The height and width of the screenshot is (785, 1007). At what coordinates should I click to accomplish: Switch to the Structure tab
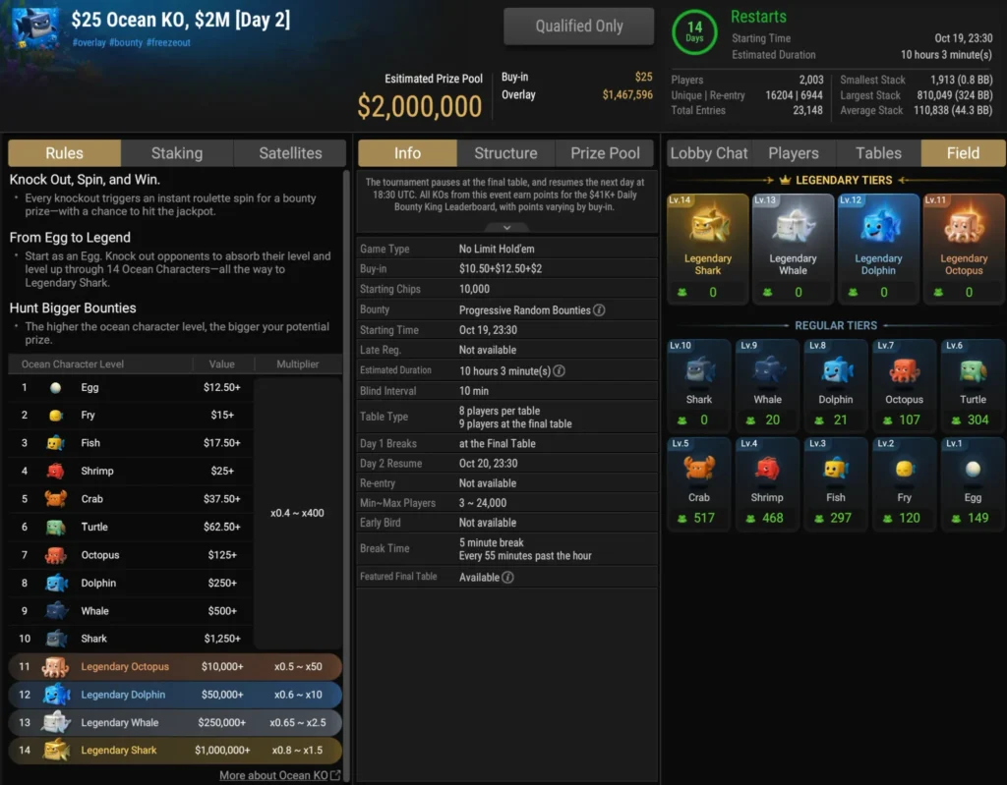click(x=505, y=153)
